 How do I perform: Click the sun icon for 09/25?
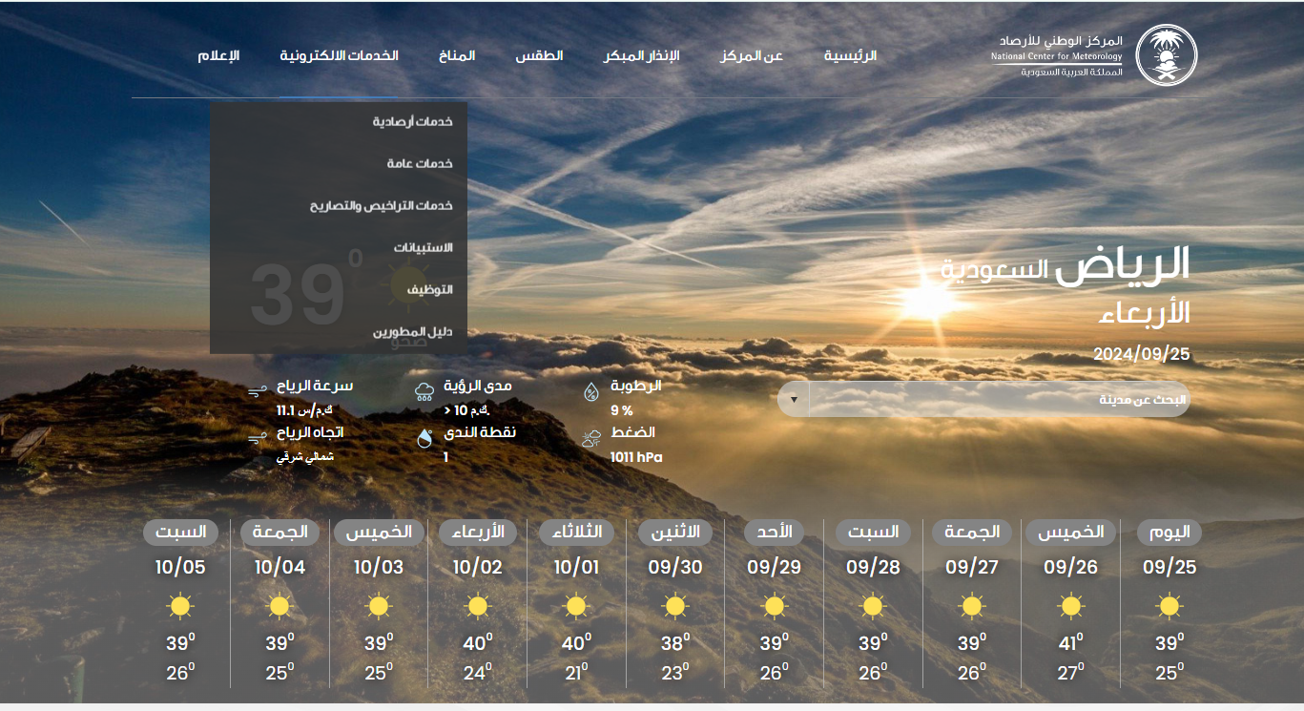click(1169, 606)
